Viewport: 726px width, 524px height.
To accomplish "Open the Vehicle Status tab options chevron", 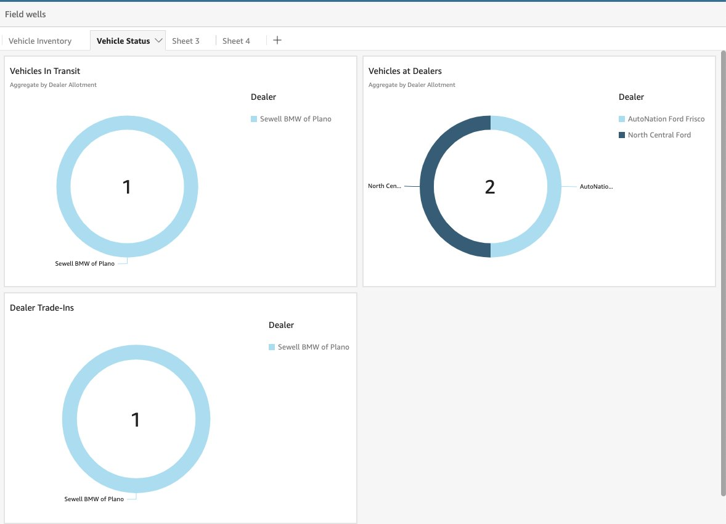I will (x=159, y=40).
